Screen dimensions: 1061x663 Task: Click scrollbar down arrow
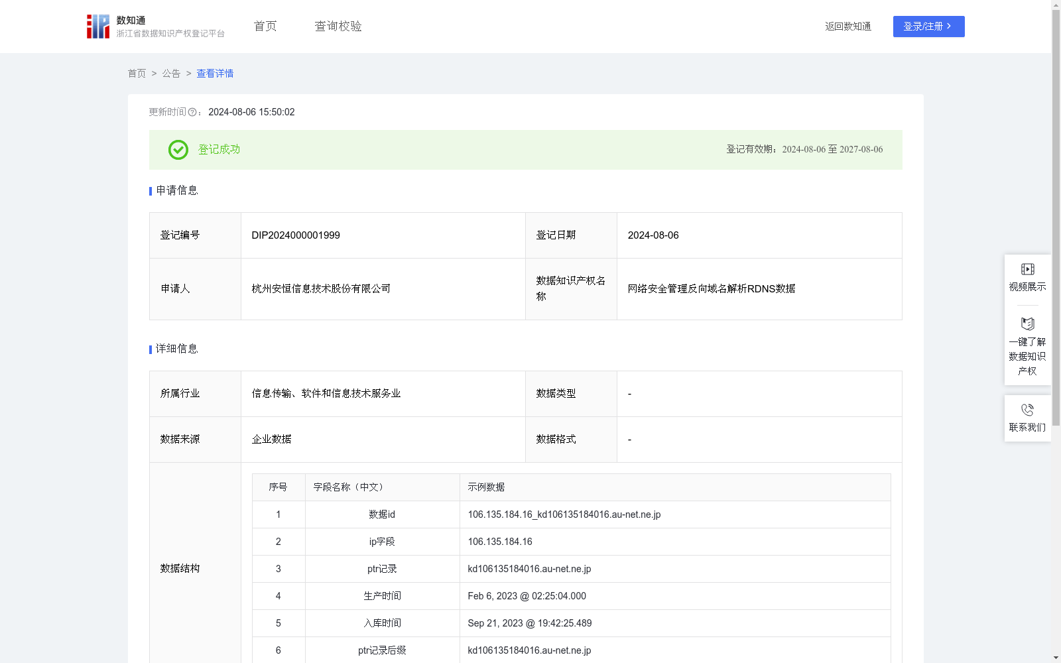tap(1056, 658)
